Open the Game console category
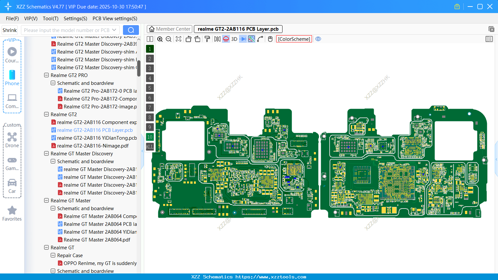 coord(12,163)
